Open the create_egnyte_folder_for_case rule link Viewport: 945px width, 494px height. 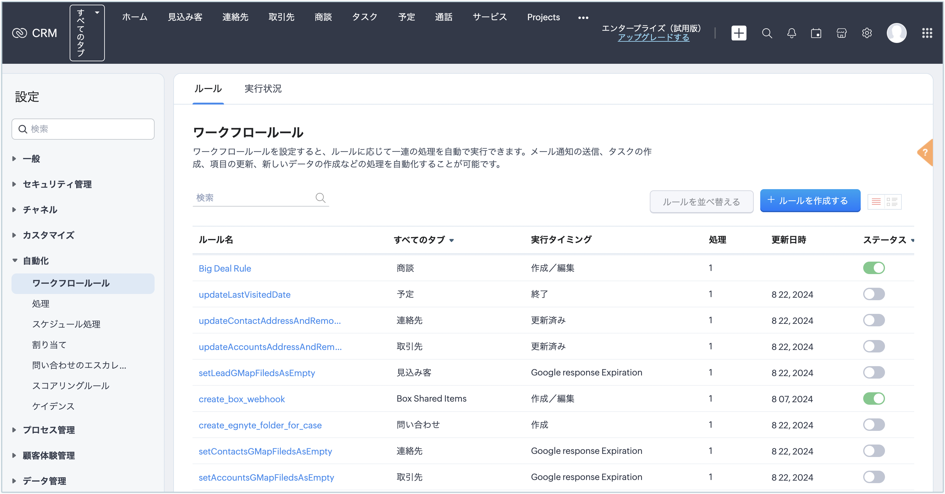[x=260, y=425]
